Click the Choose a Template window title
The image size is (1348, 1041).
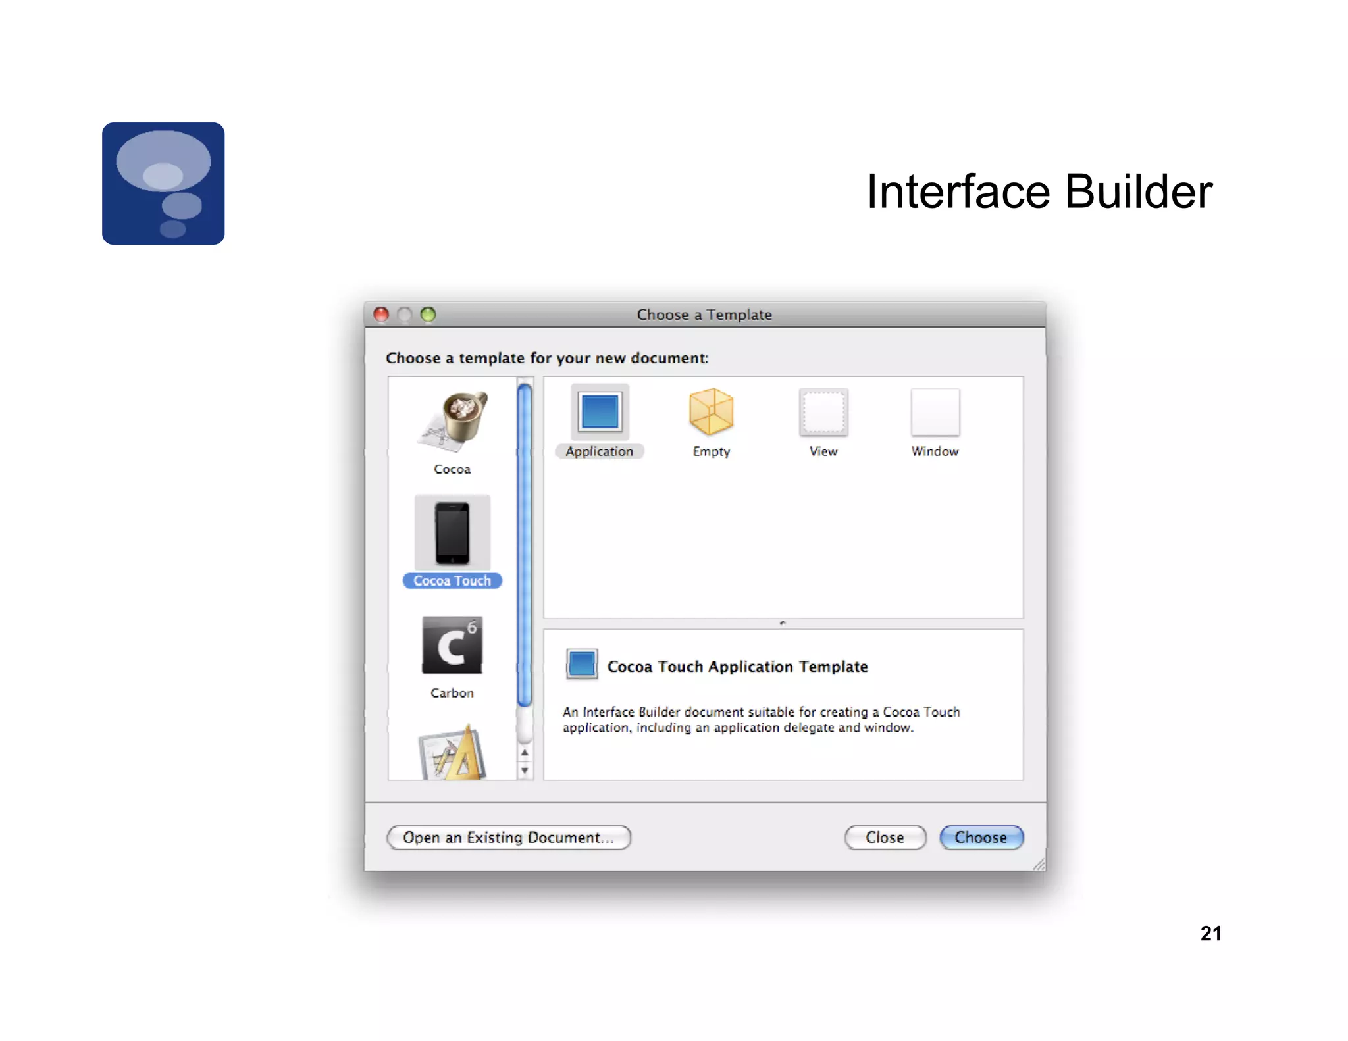click(704, 315)
